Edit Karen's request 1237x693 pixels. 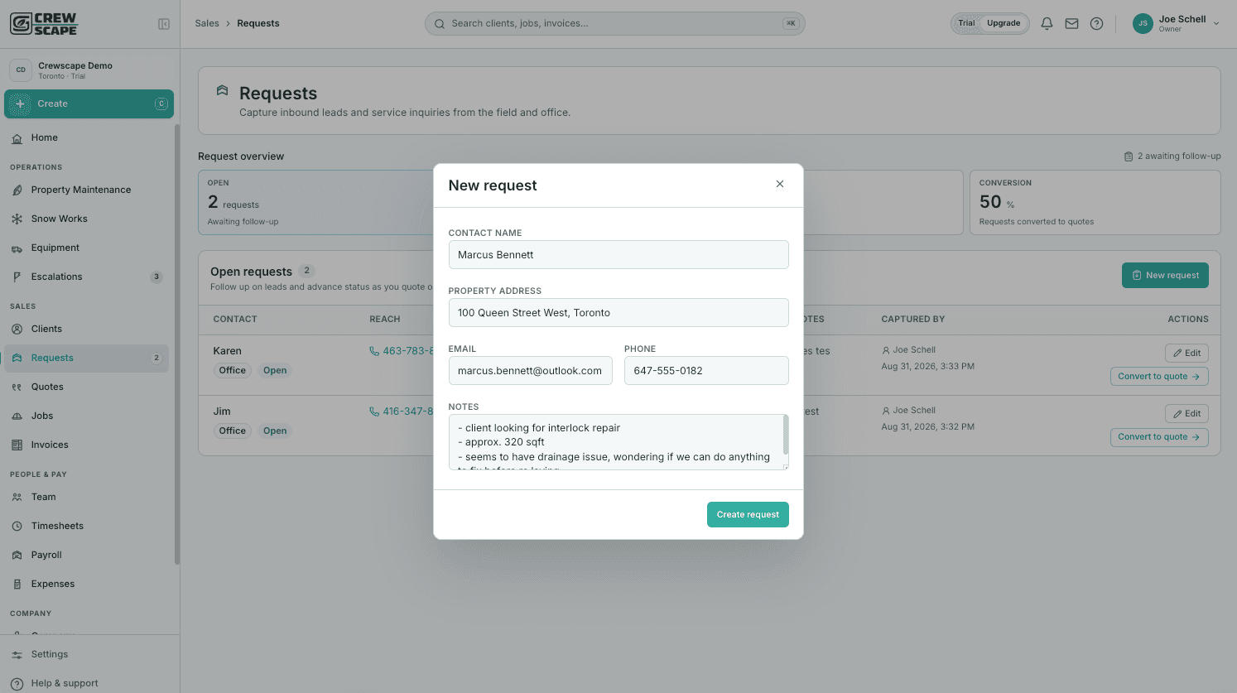point(1186,354)
